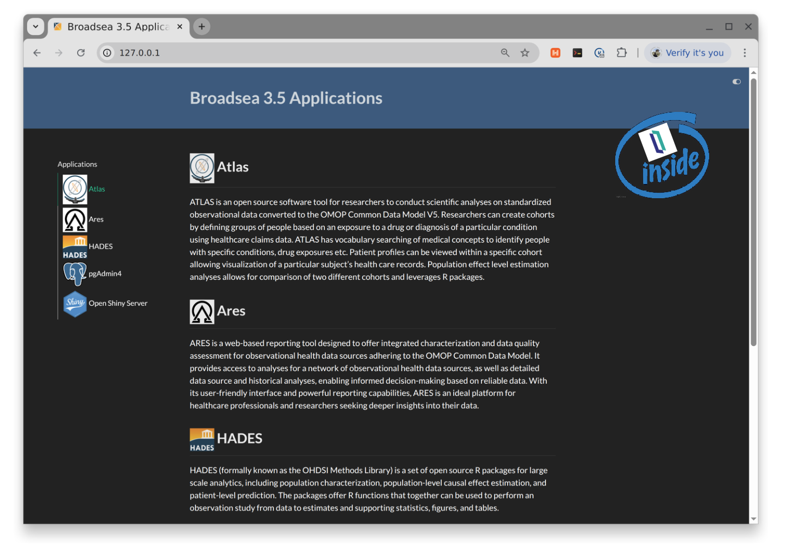Click the Open Shiny Server hexagon icon
The image size is (785, 546).
[x=75, y=304]
